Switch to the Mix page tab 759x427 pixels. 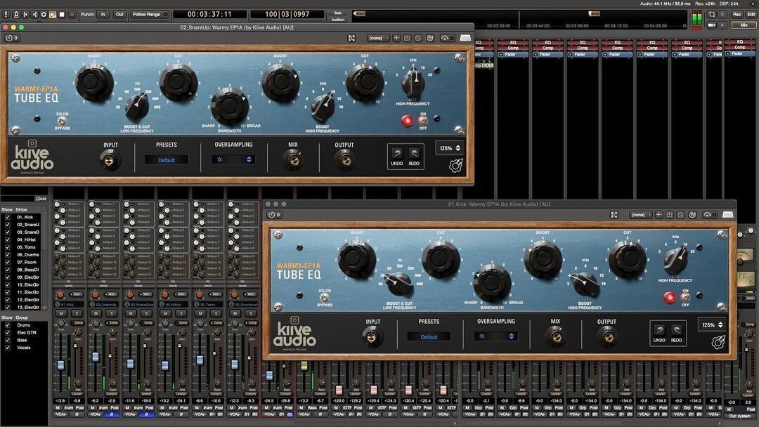pyautogui.click(x=744, y=25)
